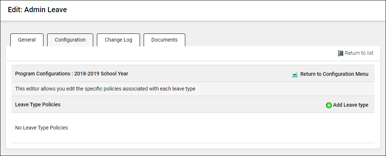Click Return to Configuration Menu link text
This screenshot has width=386, height=156.
click(334, 74)
